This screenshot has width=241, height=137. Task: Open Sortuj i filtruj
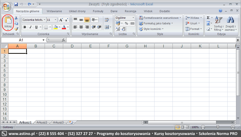219,23
